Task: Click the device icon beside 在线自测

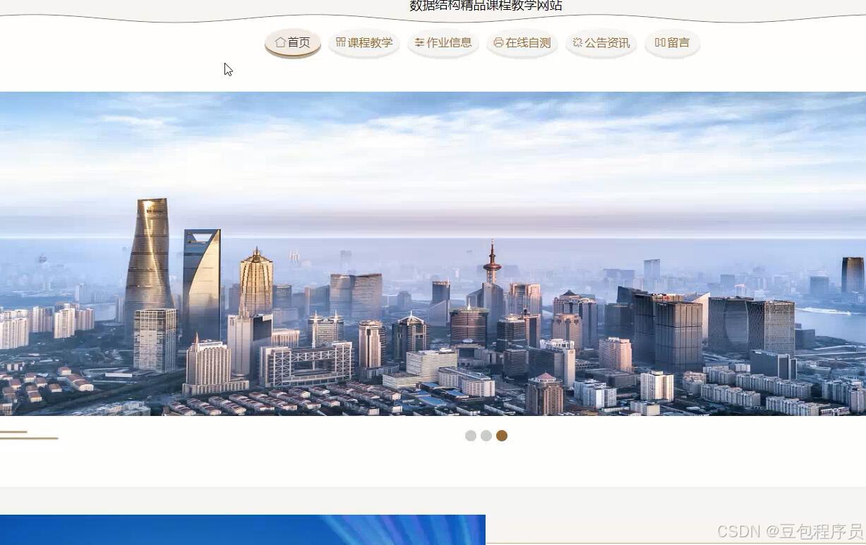Action: 498,42
